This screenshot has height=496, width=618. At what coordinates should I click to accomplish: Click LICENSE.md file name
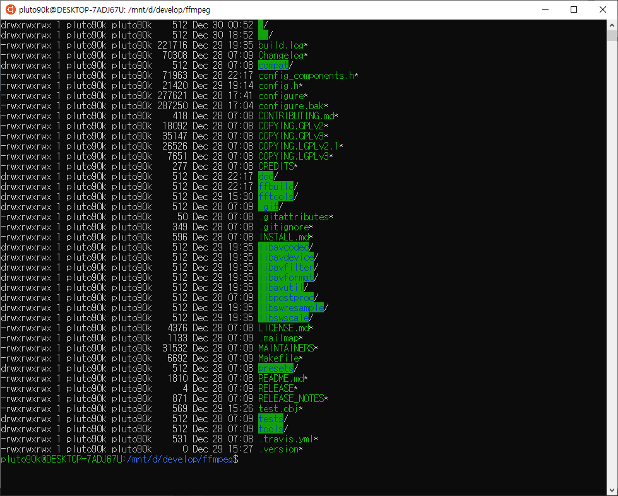click(283, 328)
